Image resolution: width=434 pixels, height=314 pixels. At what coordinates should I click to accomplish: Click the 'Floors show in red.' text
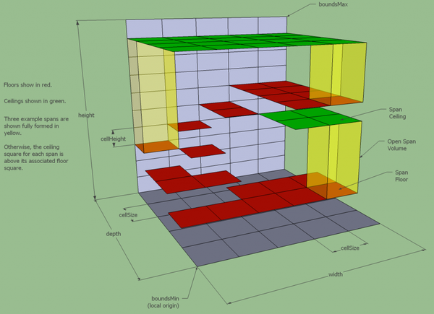click(27, 84)
